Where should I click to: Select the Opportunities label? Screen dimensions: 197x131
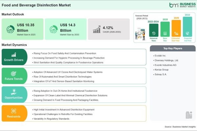(x=13, y=98)
